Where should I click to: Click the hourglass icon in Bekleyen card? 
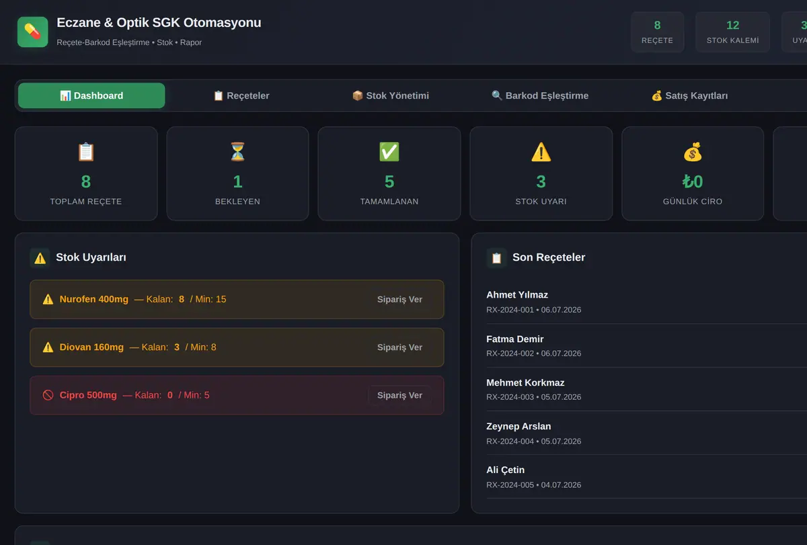(237, 152)
